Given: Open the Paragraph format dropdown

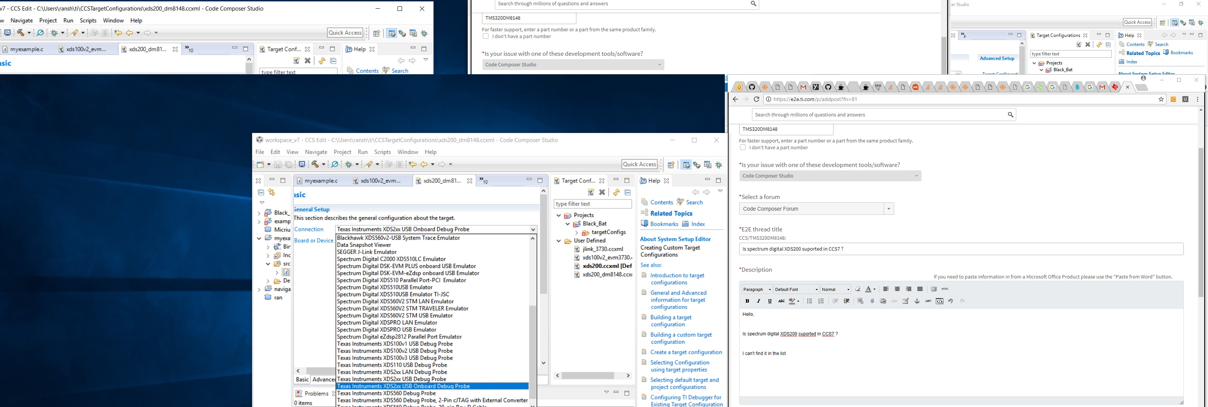Looking at the screenshot, I should click(x=757, y=289).
